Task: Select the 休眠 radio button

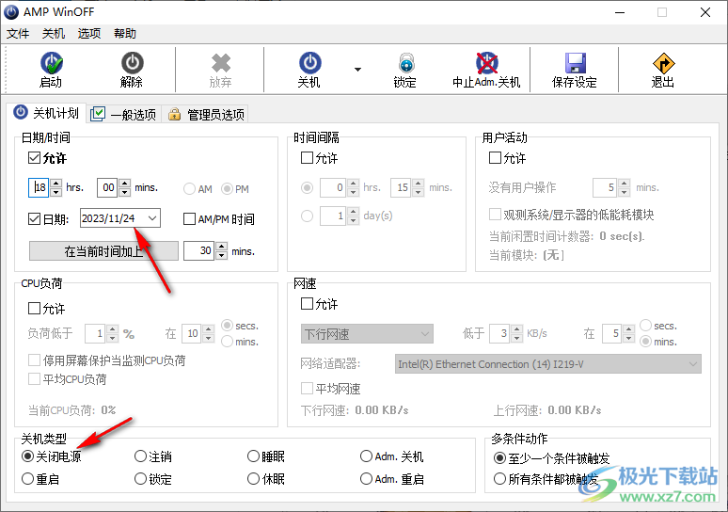Action: (253, 478)
